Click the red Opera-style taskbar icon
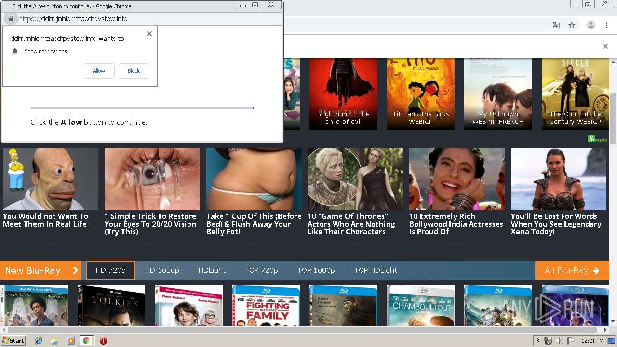 point(103,341)
